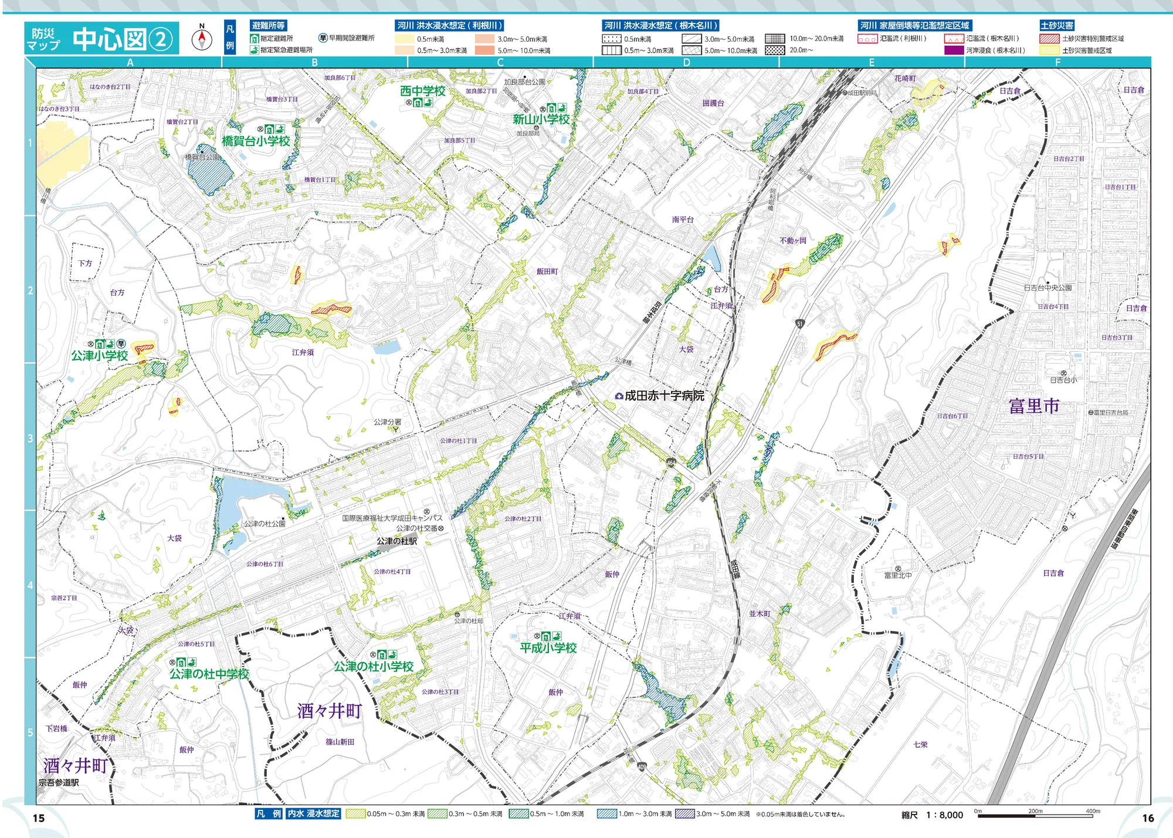1173x838 pixels.
Task: Click page number 16
Action: click(1148, 818)
